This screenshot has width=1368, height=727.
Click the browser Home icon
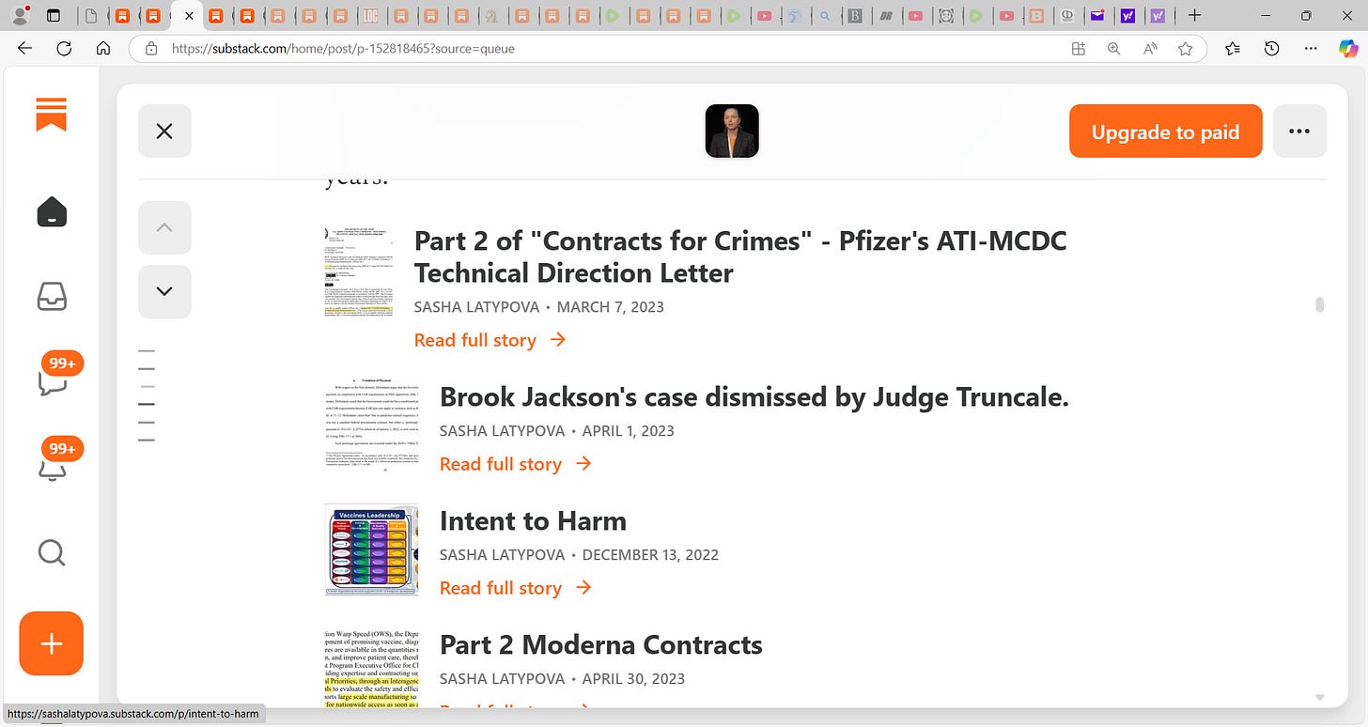click(103, 49)
